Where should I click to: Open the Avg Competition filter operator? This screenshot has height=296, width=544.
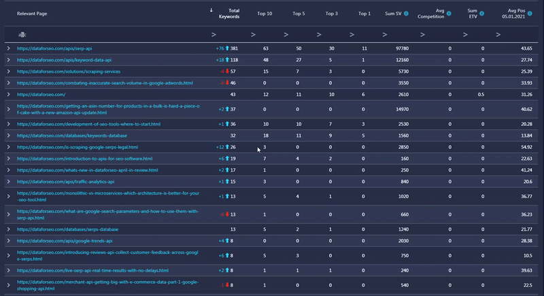422,34
